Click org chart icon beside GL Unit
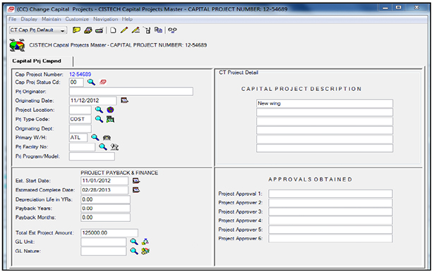Viewport: 434px width, 274px height. [145, 242]
